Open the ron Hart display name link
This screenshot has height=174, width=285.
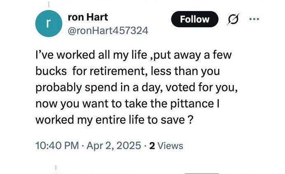pyautogui.click(x=88, y=17)
